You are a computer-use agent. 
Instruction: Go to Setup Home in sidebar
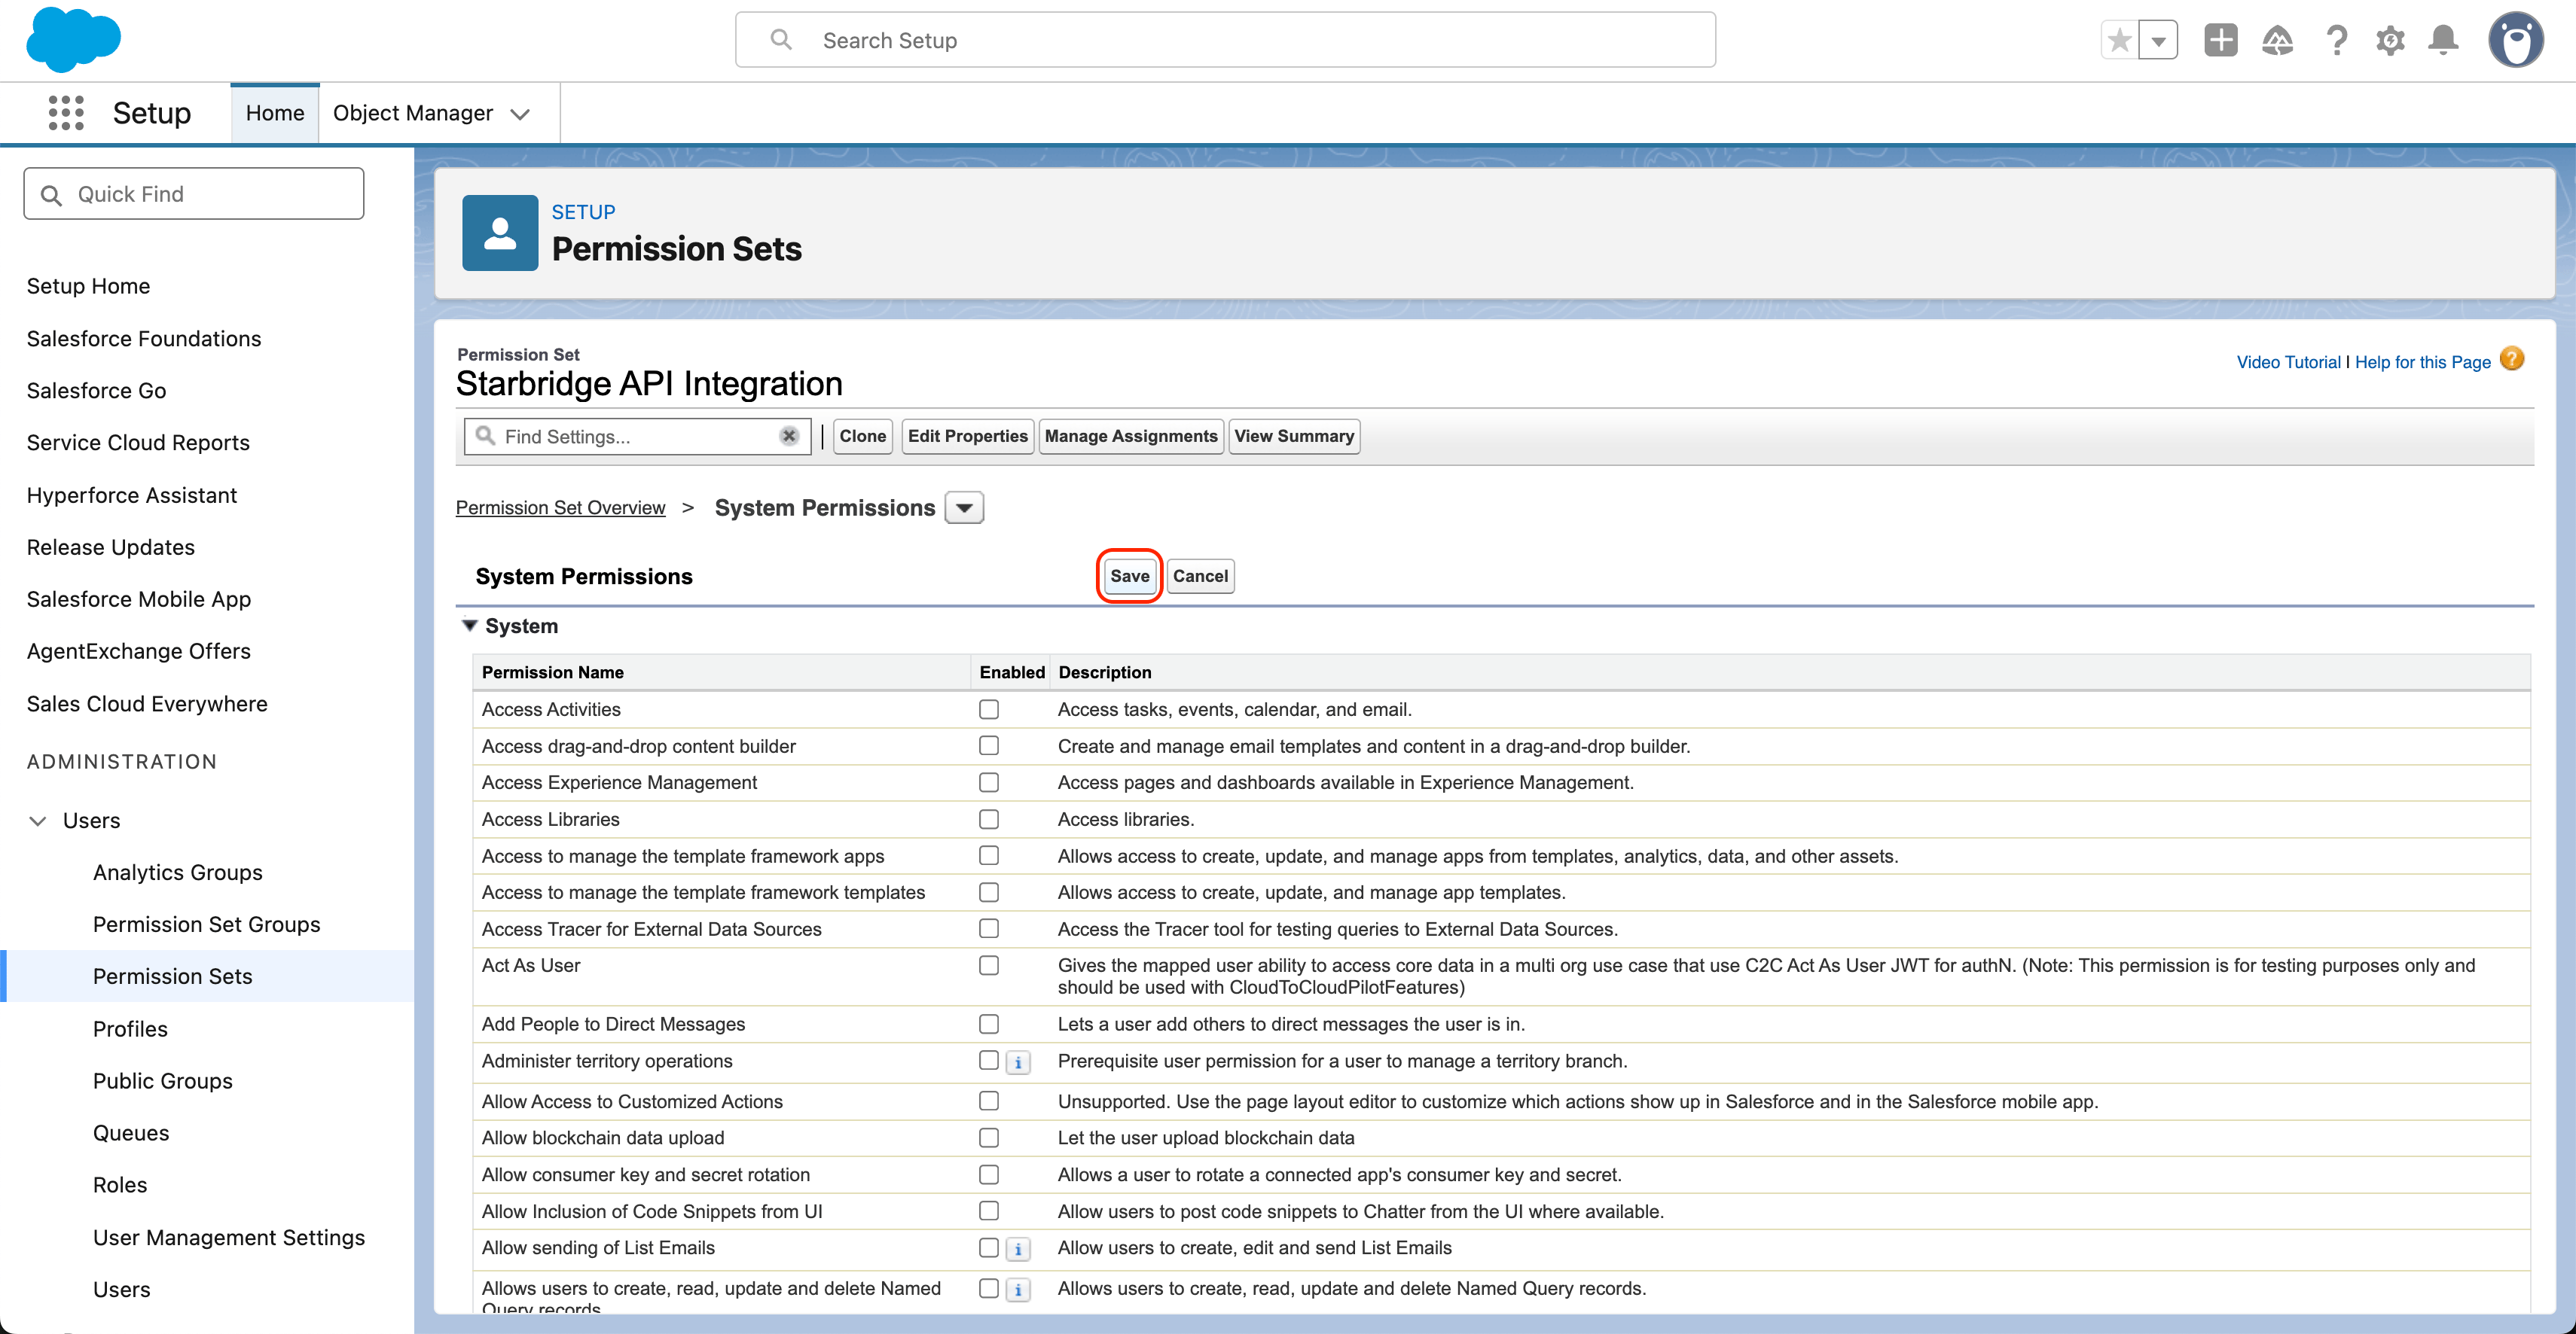tap(88, 286)
